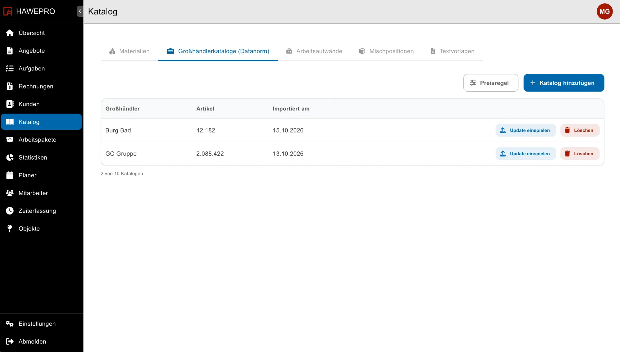The image size is (620, 352).
Task: Click Update einspielen for Burg Bad
Action: (x=525, y=130)
